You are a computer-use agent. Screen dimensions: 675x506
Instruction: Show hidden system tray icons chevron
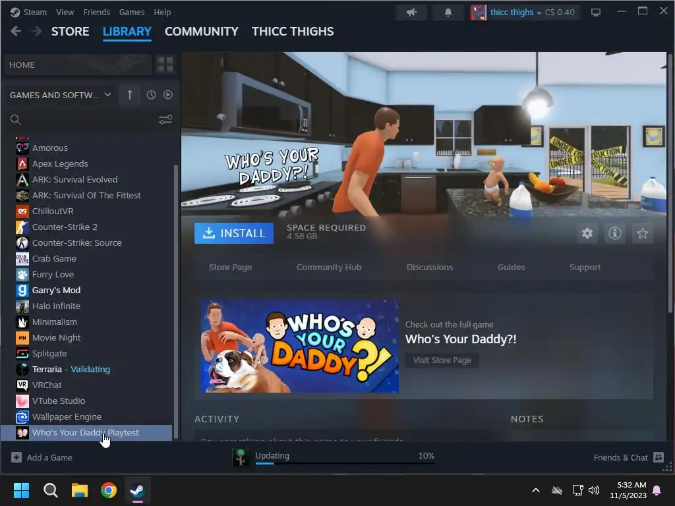click(536, 490)
